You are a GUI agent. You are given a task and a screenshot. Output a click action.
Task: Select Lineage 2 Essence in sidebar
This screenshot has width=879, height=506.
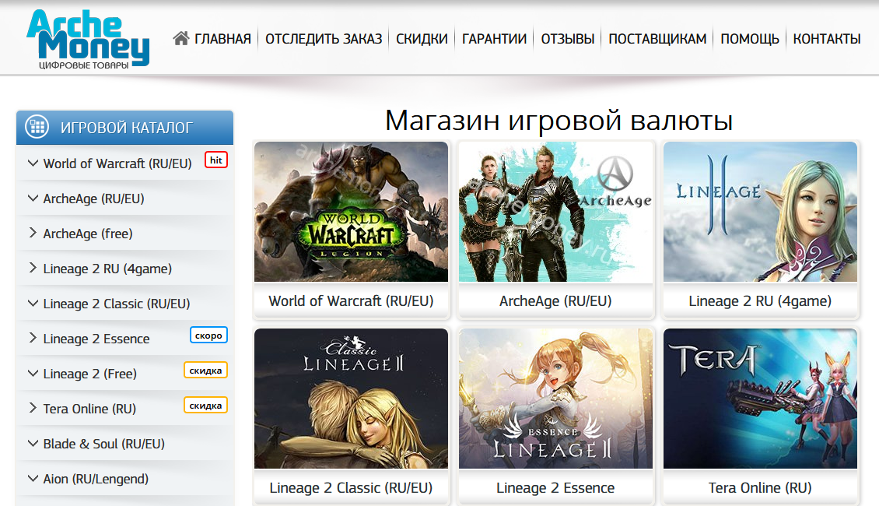96,339
